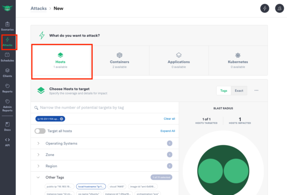Click the Choose Hosts layers icon

pos(41,90)
